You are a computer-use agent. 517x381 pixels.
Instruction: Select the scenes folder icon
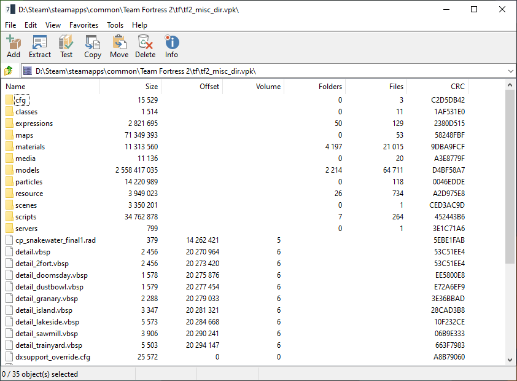pos(9,205)
